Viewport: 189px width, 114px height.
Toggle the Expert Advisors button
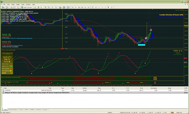27,7
